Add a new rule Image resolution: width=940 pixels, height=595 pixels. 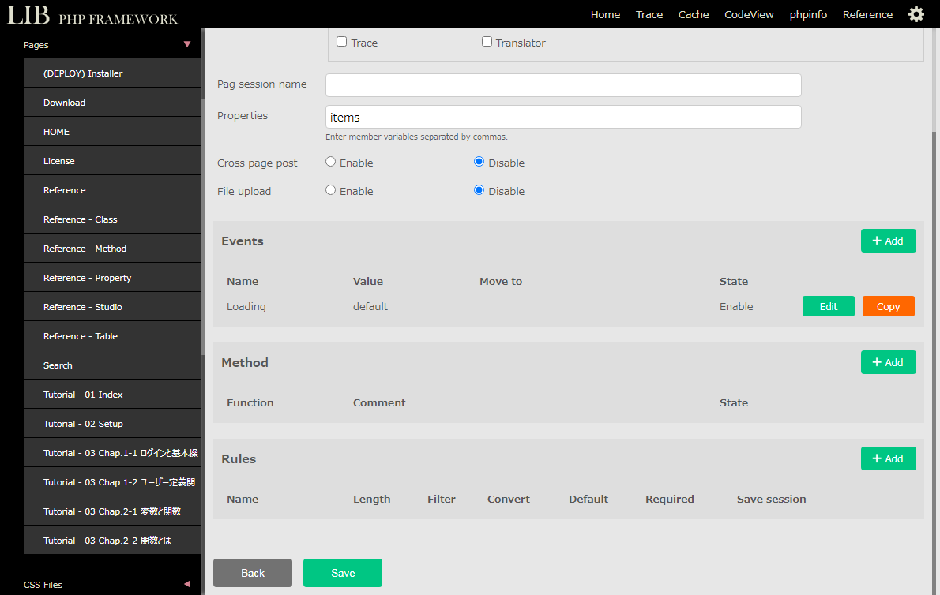tap(888, 458)
